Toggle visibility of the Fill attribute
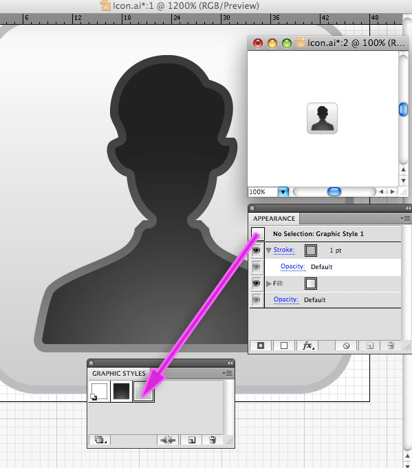This screenshot has height=468, width=412. coord(257,284)
